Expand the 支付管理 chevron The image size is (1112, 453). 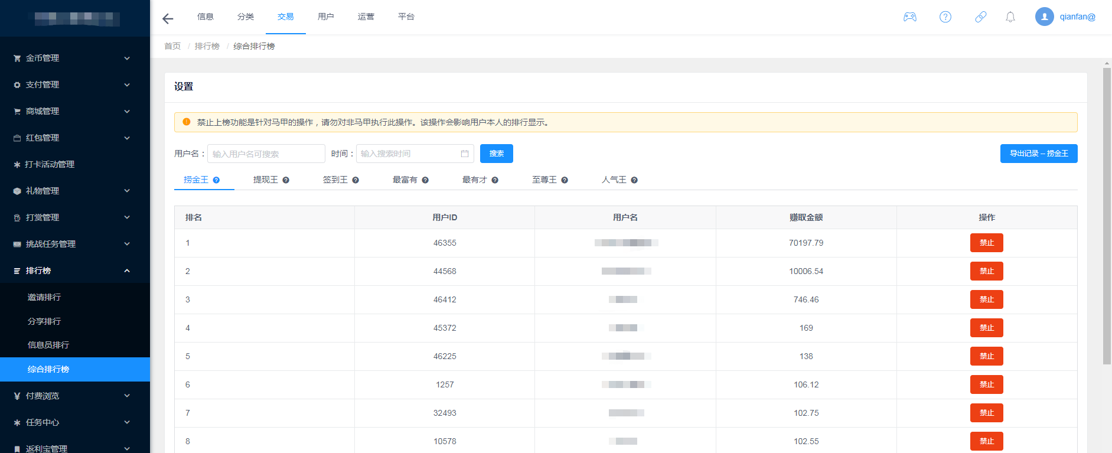(x=127, y=85)
